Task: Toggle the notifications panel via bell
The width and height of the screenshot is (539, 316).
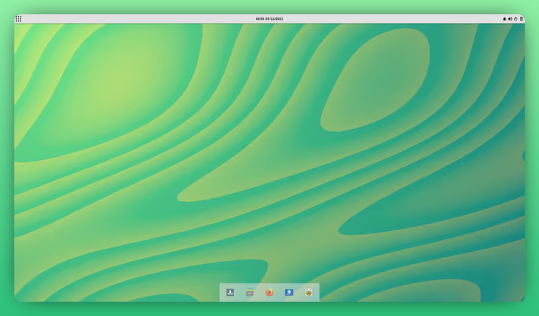Action: click(504, 19)
